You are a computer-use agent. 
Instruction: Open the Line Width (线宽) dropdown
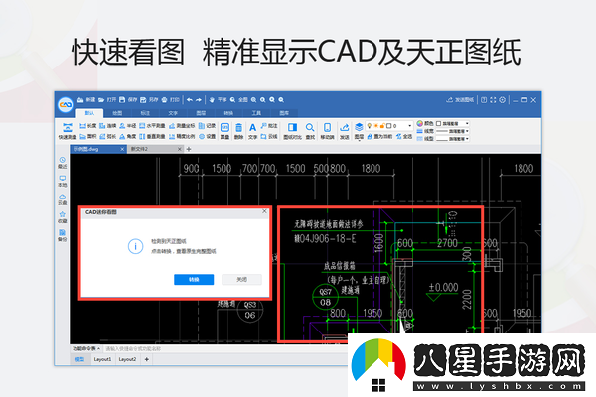point(452,131)
